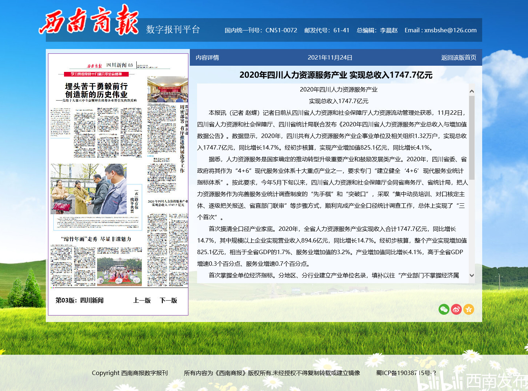Click the masked workers photo on the thumbnail

[x=89, y=189]
